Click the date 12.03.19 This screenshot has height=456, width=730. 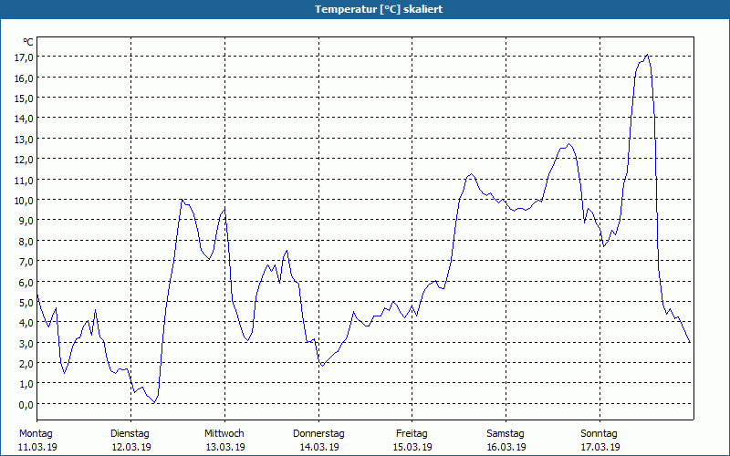(131, 447)
